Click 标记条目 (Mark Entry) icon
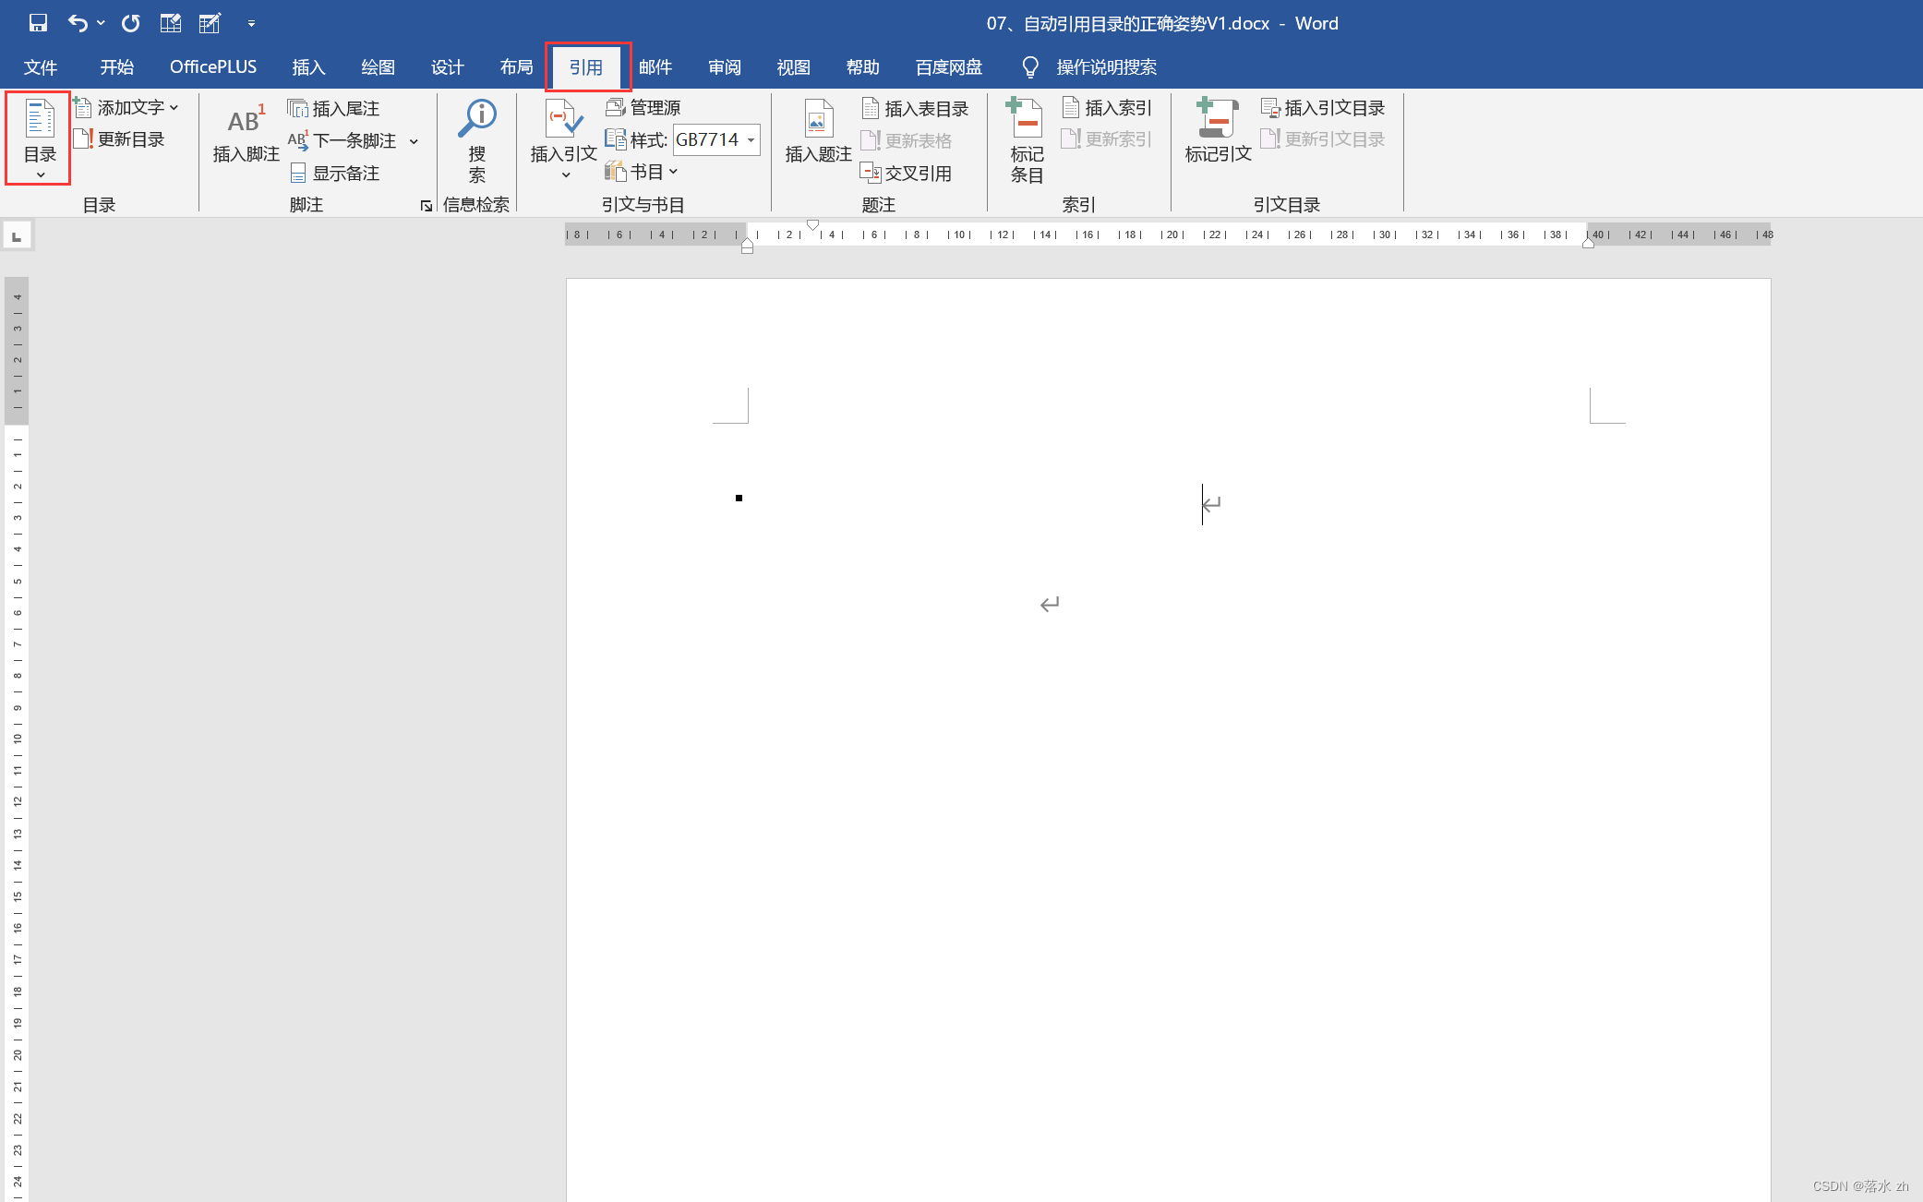 pos(1026,118)
